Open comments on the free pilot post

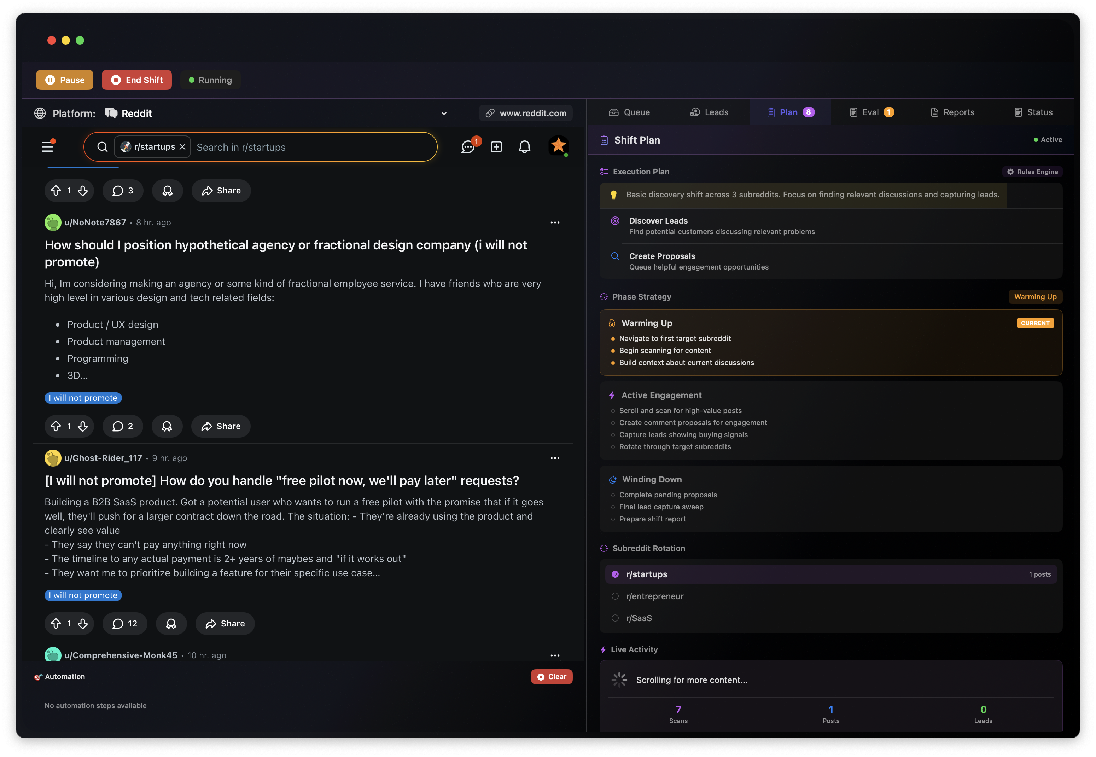point(124,624)
